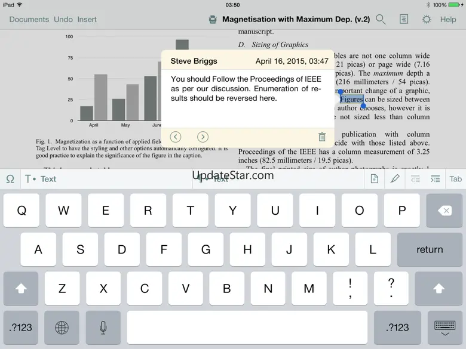Tap the space bar
Image resolution: width=466 pixels, height=349 pixels.
247,328
